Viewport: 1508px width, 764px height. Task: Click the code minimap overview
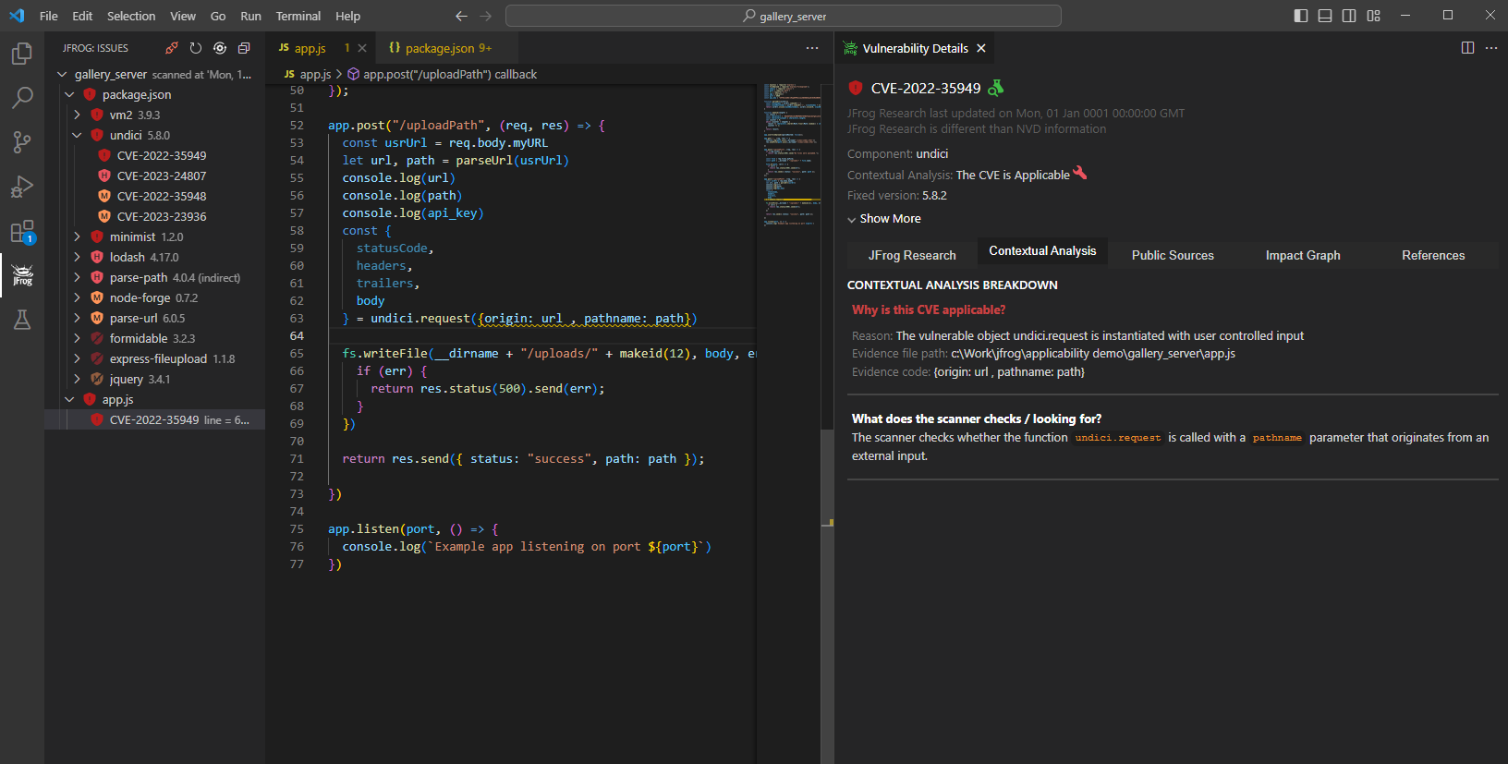792,154
